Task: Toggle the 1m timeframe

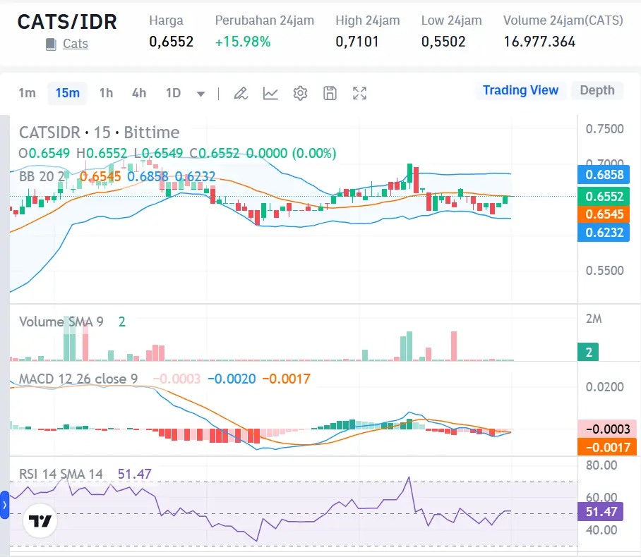Action: (x=28, y=92)
